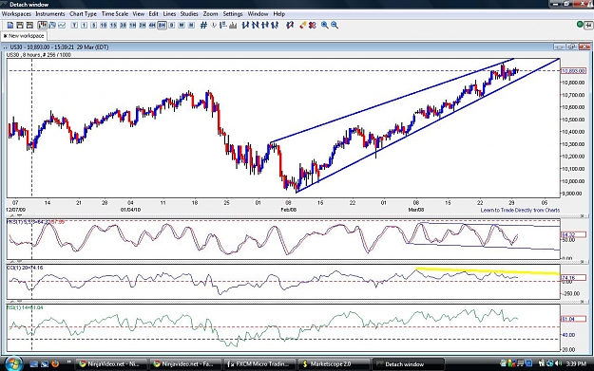Viewport: 594px width, 371px height.
Task: Open the Instruments menu
Action: [50, 14]
